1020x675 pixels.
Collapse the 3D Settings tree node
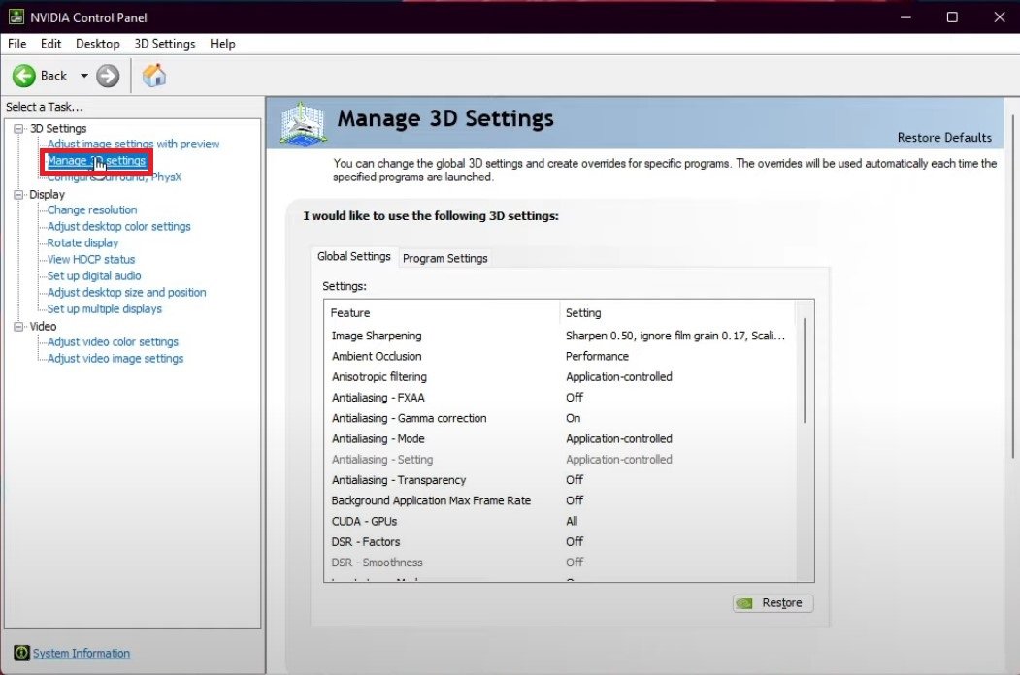18,128
